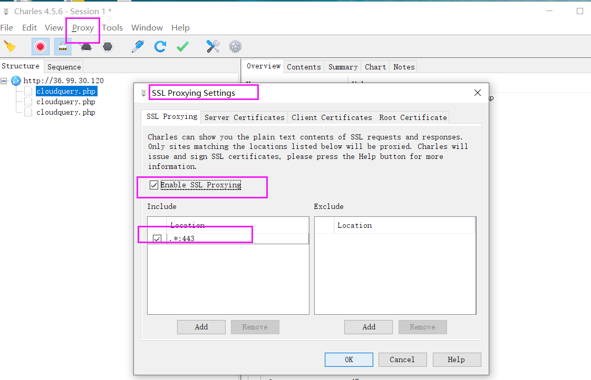Switch to the Sequence view tab
This screenshot has width=591, height=380.
pyautogui.click(x=64, y=67)
